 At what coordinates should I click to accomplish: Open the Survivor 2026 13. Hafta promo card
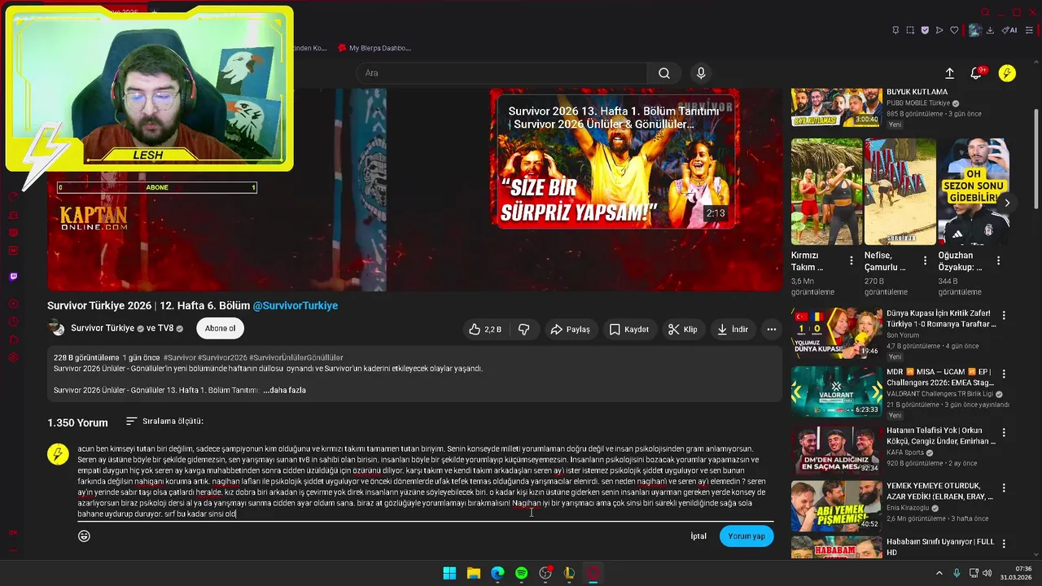pyautogui.click(x=615, y=160)
